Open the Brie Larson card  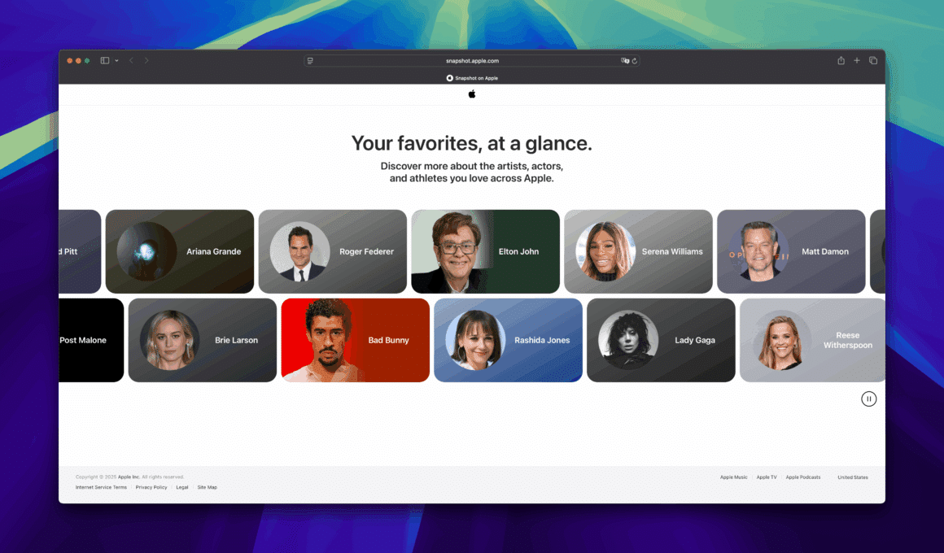point(203,340)
